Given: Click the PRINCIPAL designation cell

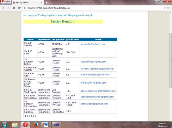Looking at the screenshot, I should click(x=58, y=44).
